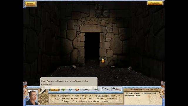Click the compass speech bubble text
The image size is (188, 106).
point(65,83)
